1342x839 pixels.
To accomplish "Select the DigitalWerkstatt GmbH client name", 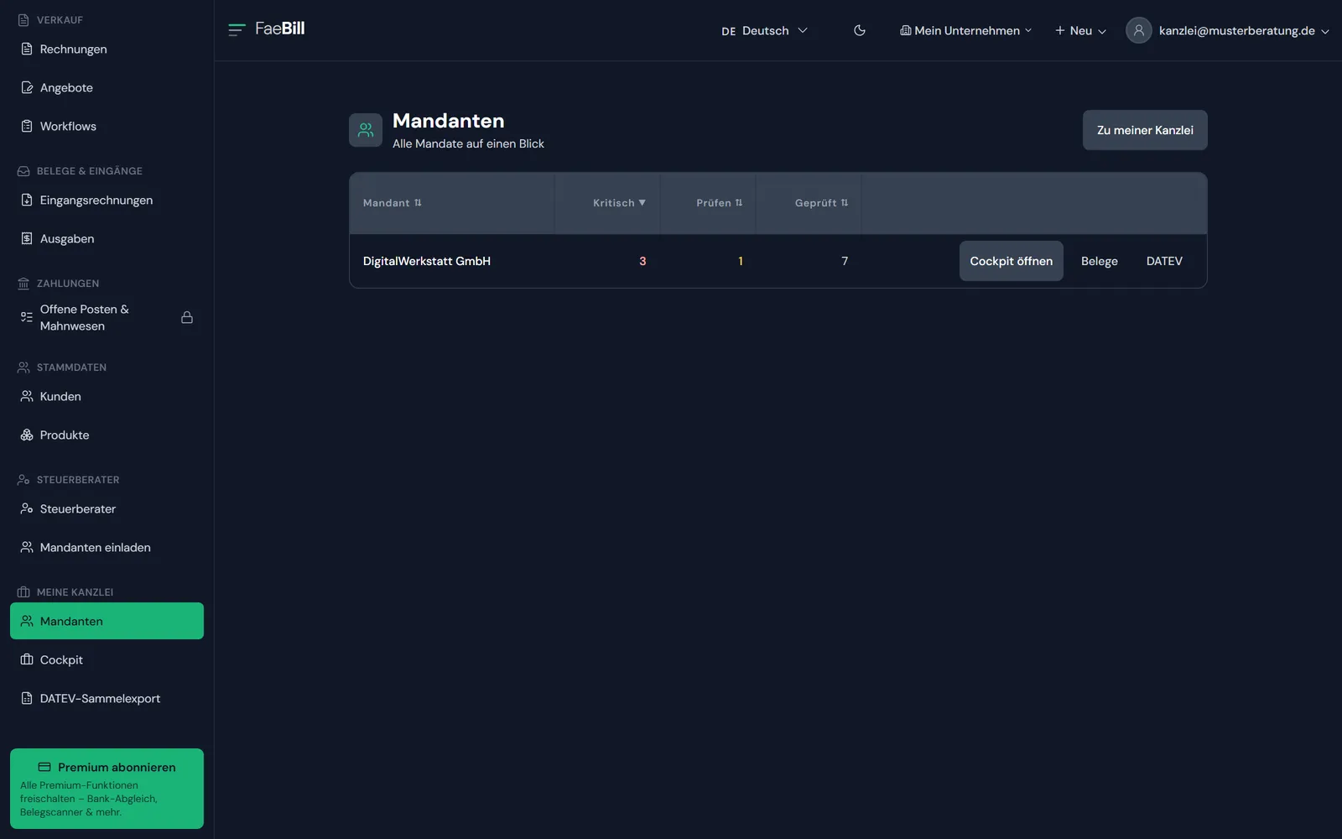I will tap(427, 261).
